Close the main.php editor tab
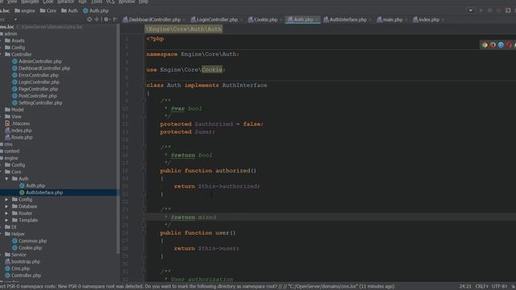 pos(406,20)
